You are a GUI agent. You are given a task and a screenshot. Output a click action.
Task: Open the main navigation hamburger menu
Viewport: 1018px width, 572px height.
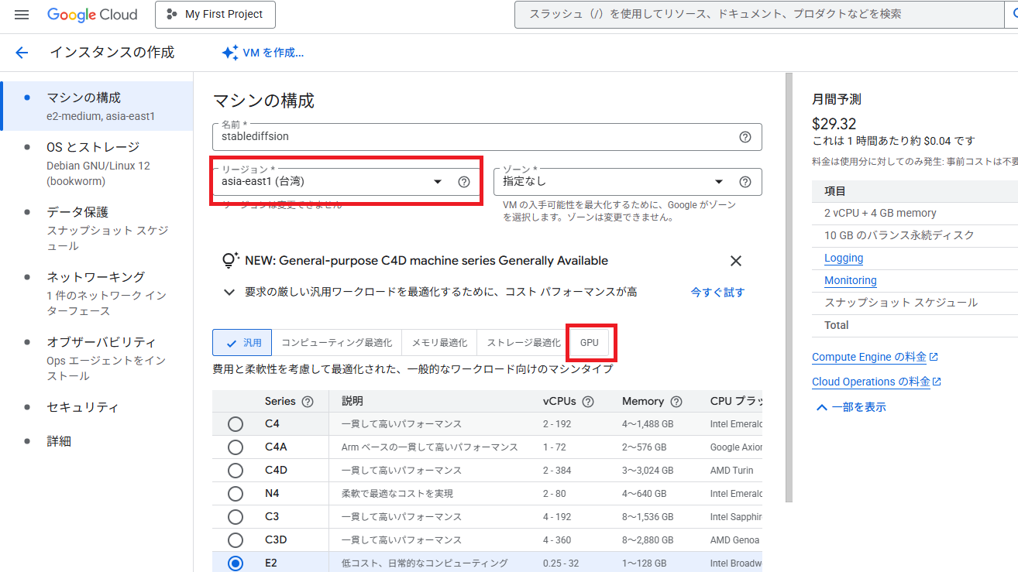[x=22, y=15]
